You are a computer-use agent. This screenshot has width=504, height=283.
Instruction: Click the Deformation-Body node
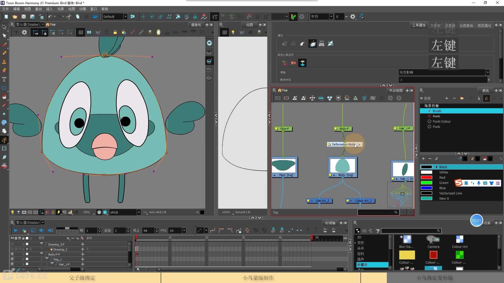(345, 144)
